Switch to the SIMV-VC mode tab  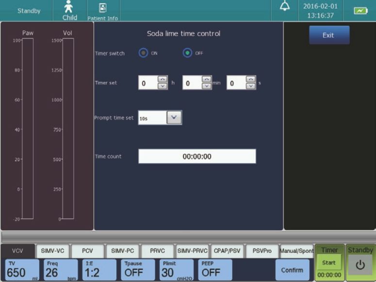pos(52,251)
